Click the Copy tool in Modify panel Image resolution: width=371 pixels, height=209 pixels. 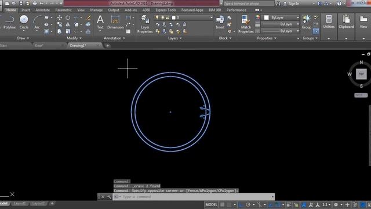pyautogui.click(x=60, y=24)
